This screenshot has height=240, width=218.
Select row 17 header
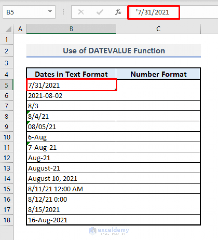pos(7,209)
